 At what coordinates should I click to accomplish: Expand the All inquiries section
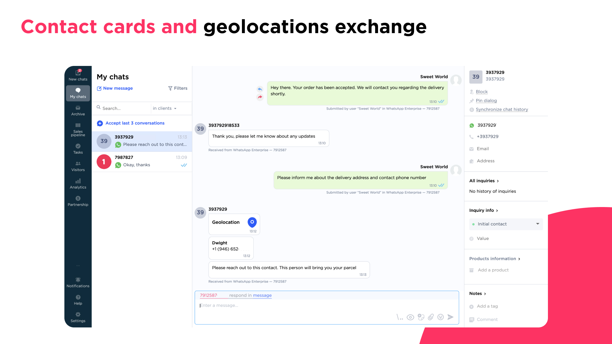(484, 181)
